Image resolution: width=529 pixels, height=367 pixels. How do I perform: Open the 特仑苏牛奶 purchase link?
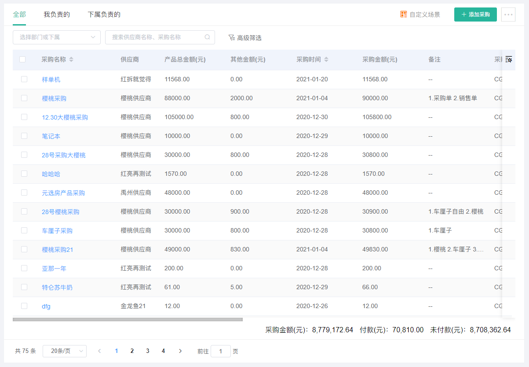[57, 287]
